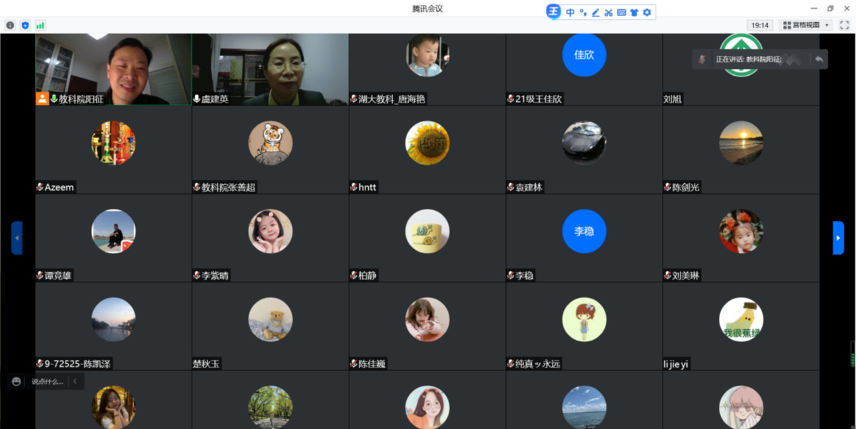This screenshot has height=429, width=856.
Task: Open input method settings gear
Action: coord(647,12)
